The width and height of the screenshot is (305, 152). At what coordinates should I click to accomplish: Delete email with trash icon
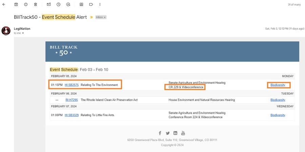pyautogui.click(x=35, y=4)
